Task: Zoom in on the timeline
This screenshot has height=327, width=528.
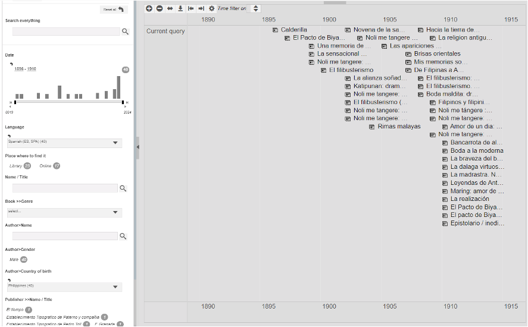Action: (149, 8)
